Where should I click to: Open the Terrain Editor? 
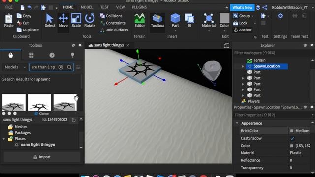[x=140, y=21]
